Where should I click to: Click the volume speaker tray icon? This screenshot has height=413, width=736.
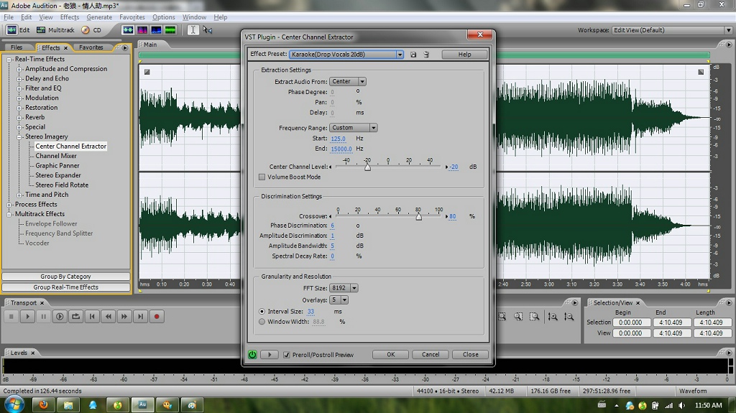tap(681, 406)
